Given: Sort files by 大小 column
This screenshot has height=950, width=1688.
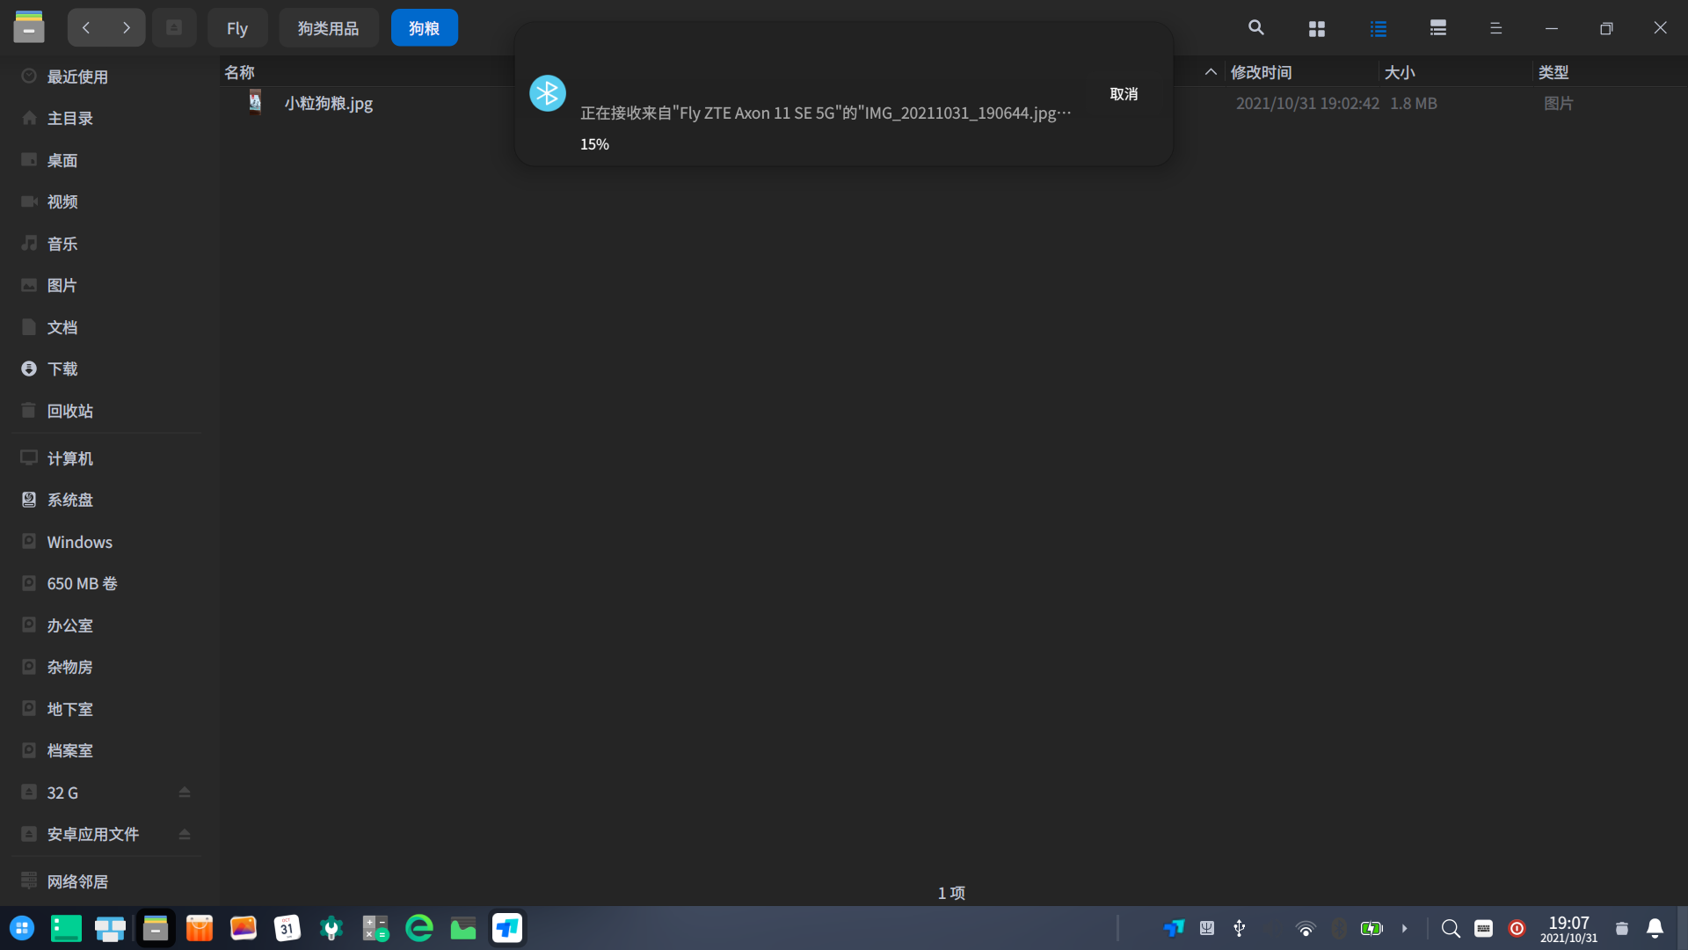Looking at the screenshot, I should click(x=1399, y=72).
